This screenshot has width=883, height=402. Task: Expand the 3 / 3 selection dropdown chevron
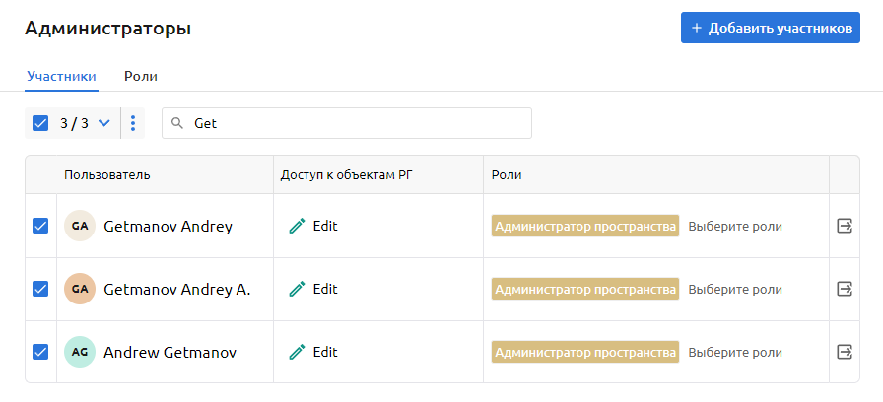pos(103,123)
